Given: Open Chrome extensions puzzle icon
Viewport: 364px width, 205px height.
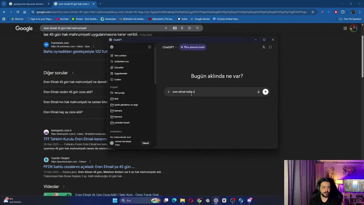Looking at the screenshot, I should pos(343,12).
